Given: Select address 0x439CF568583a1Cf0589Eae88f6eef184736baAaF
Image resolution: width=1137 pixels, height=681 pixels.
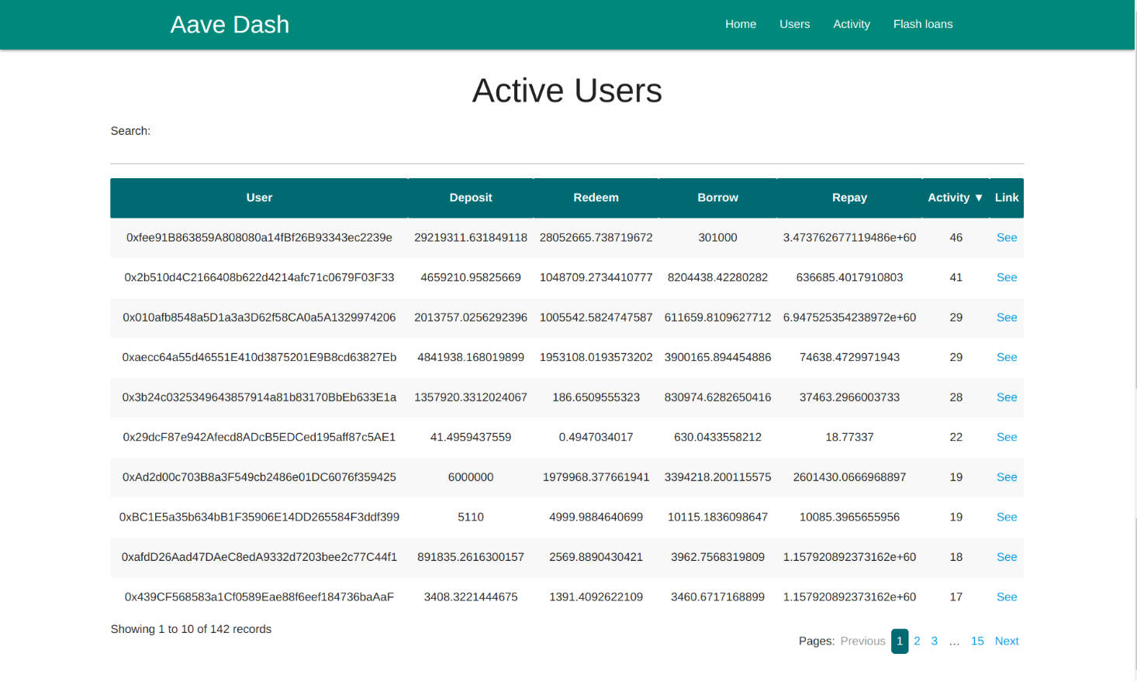Looking at the screenshot, I should (x=259, y=597).
